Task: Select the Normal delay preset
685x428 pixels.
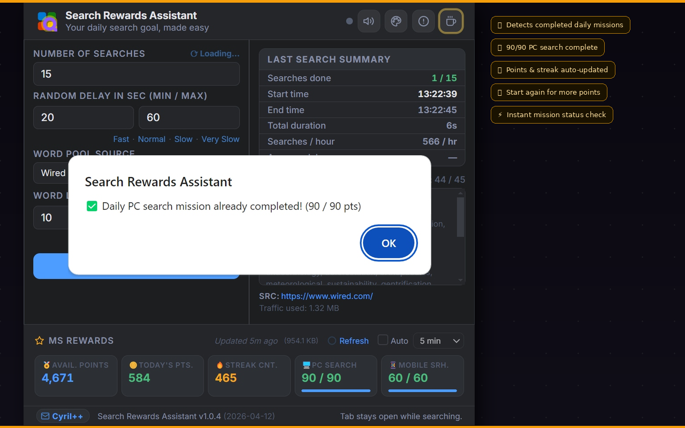Action: point(151,139)
